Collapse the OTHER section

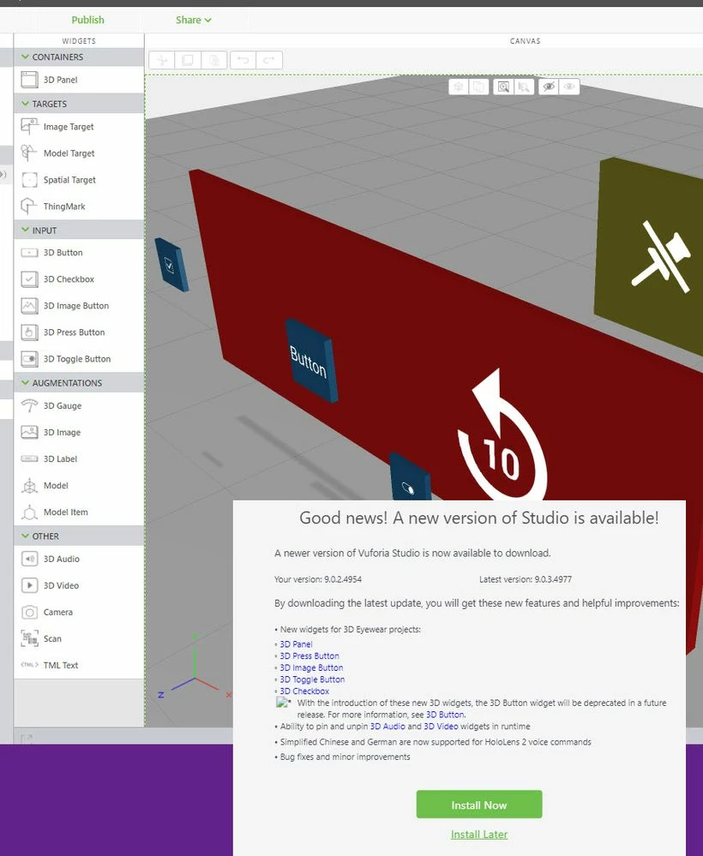pyautogui.click(x=25, y=536)
